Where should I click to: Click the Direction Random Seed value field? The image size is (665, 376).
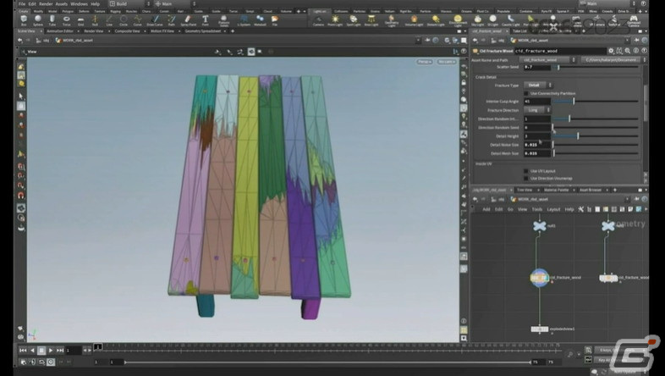pyautogui.click(x=537, y=127)
